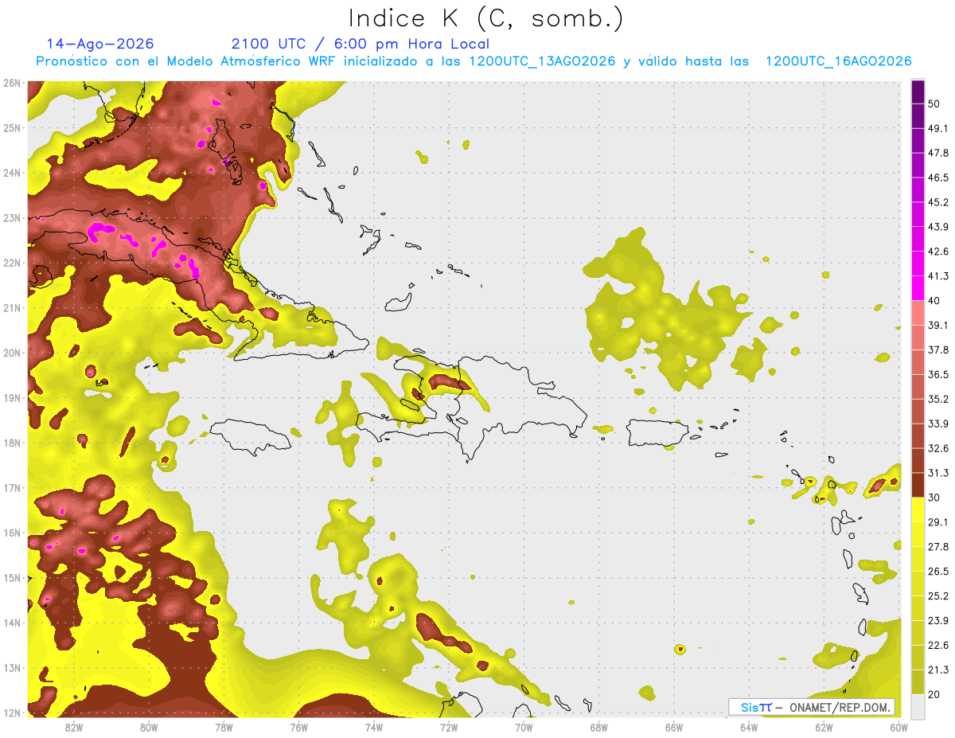Click the '24N' latitude label

11,173
